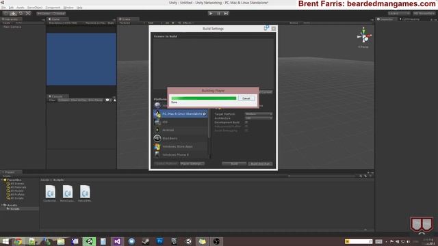Screen dimensions: 438x246
Task: Open the File menu
Action: 3,8
